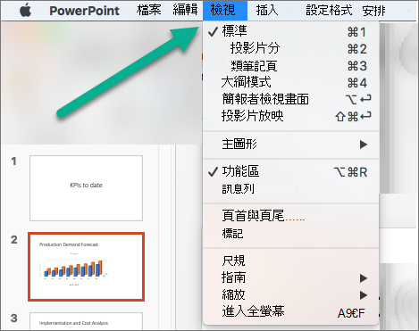This screenshot has height=331, width=419.
Task: Select slide 3 Implementation and Cost Analysis thumbnail
Action: [86, 321]
